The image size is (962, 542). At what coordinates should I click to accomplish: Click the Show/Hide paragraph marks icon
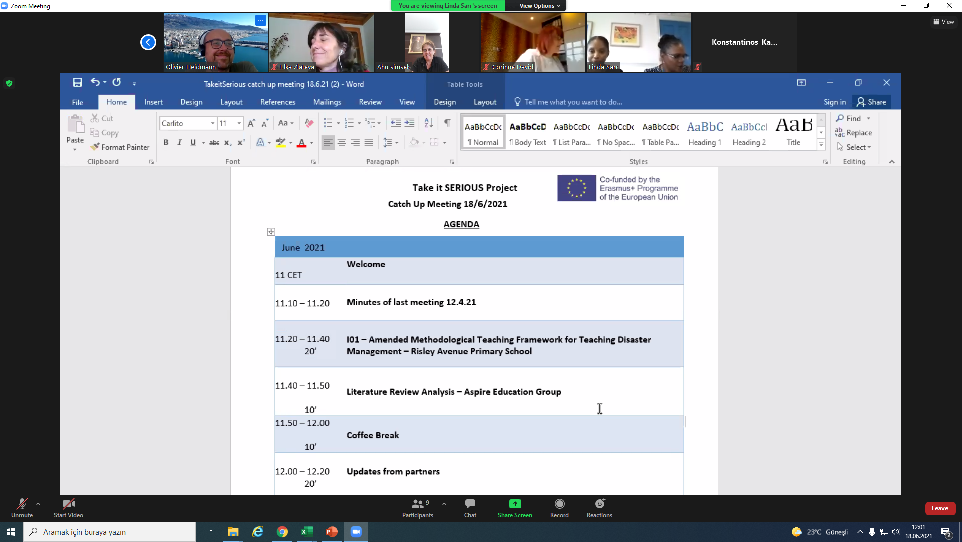point(447,123)
